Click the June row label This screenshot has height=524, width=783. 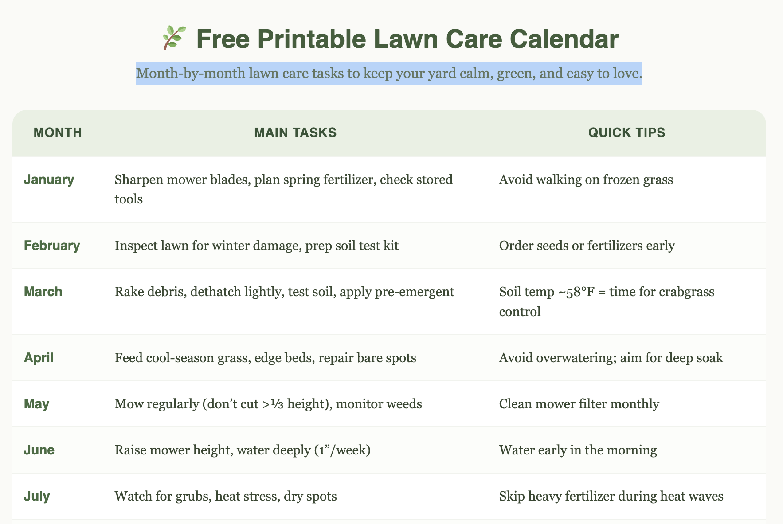click(39, 450)
